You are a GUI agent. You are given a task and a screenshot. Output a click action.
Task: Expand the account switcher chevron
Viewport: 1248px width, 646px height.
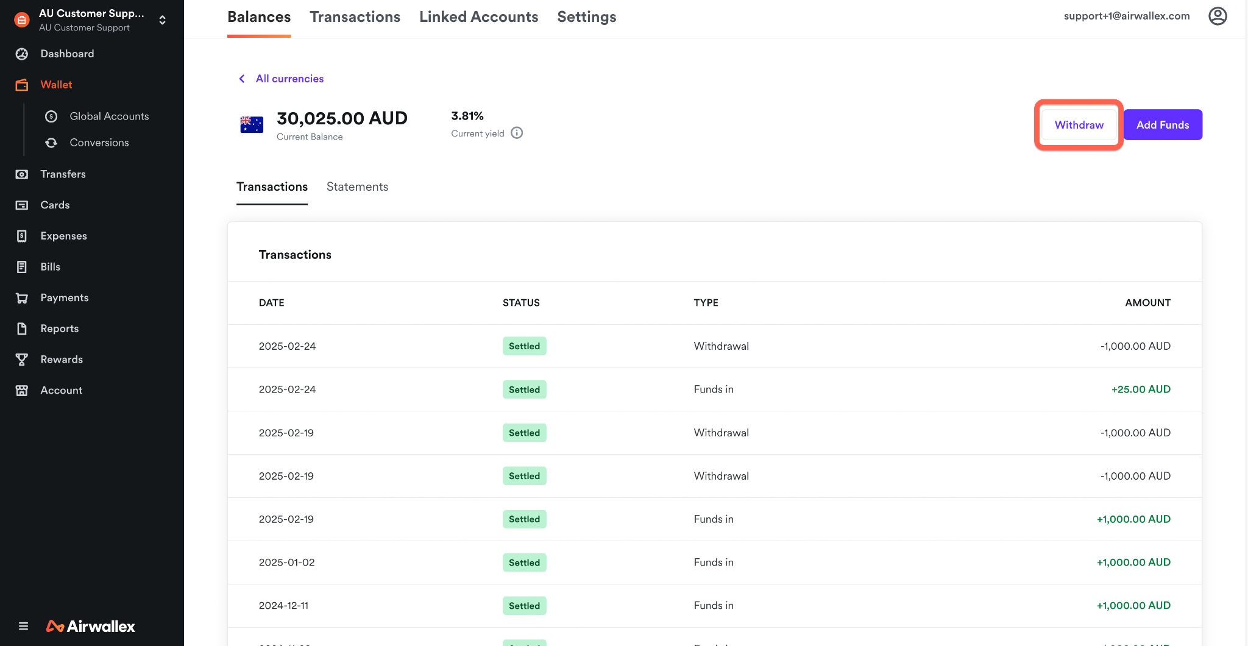(162, 20)
